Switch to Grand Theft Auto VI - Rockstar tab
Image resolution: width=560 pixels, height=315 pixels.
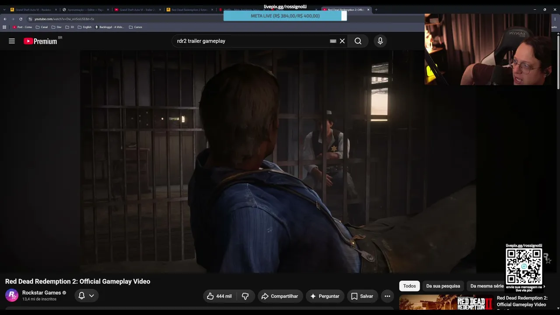click(x=33, y=10)
